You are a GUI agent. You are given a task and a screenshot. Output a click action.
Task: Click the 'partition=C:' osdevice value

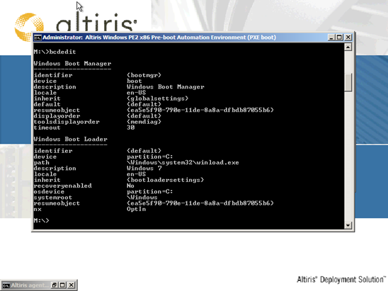click(x=150, y=192)
